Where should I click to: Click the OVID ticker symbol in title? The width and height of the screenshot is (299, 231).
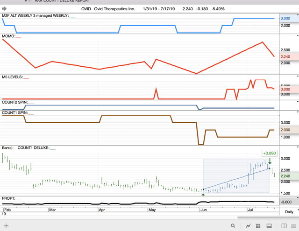point(86,9)
